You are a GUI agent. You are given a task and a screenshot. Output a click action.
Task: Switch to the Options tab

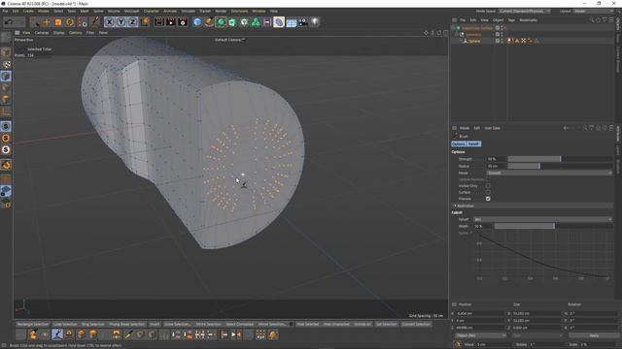458,144
